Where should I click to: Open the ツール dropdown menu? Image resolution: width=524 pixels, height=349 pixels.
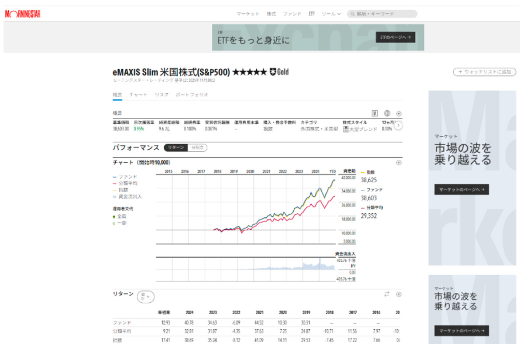(x=331, y=14)
